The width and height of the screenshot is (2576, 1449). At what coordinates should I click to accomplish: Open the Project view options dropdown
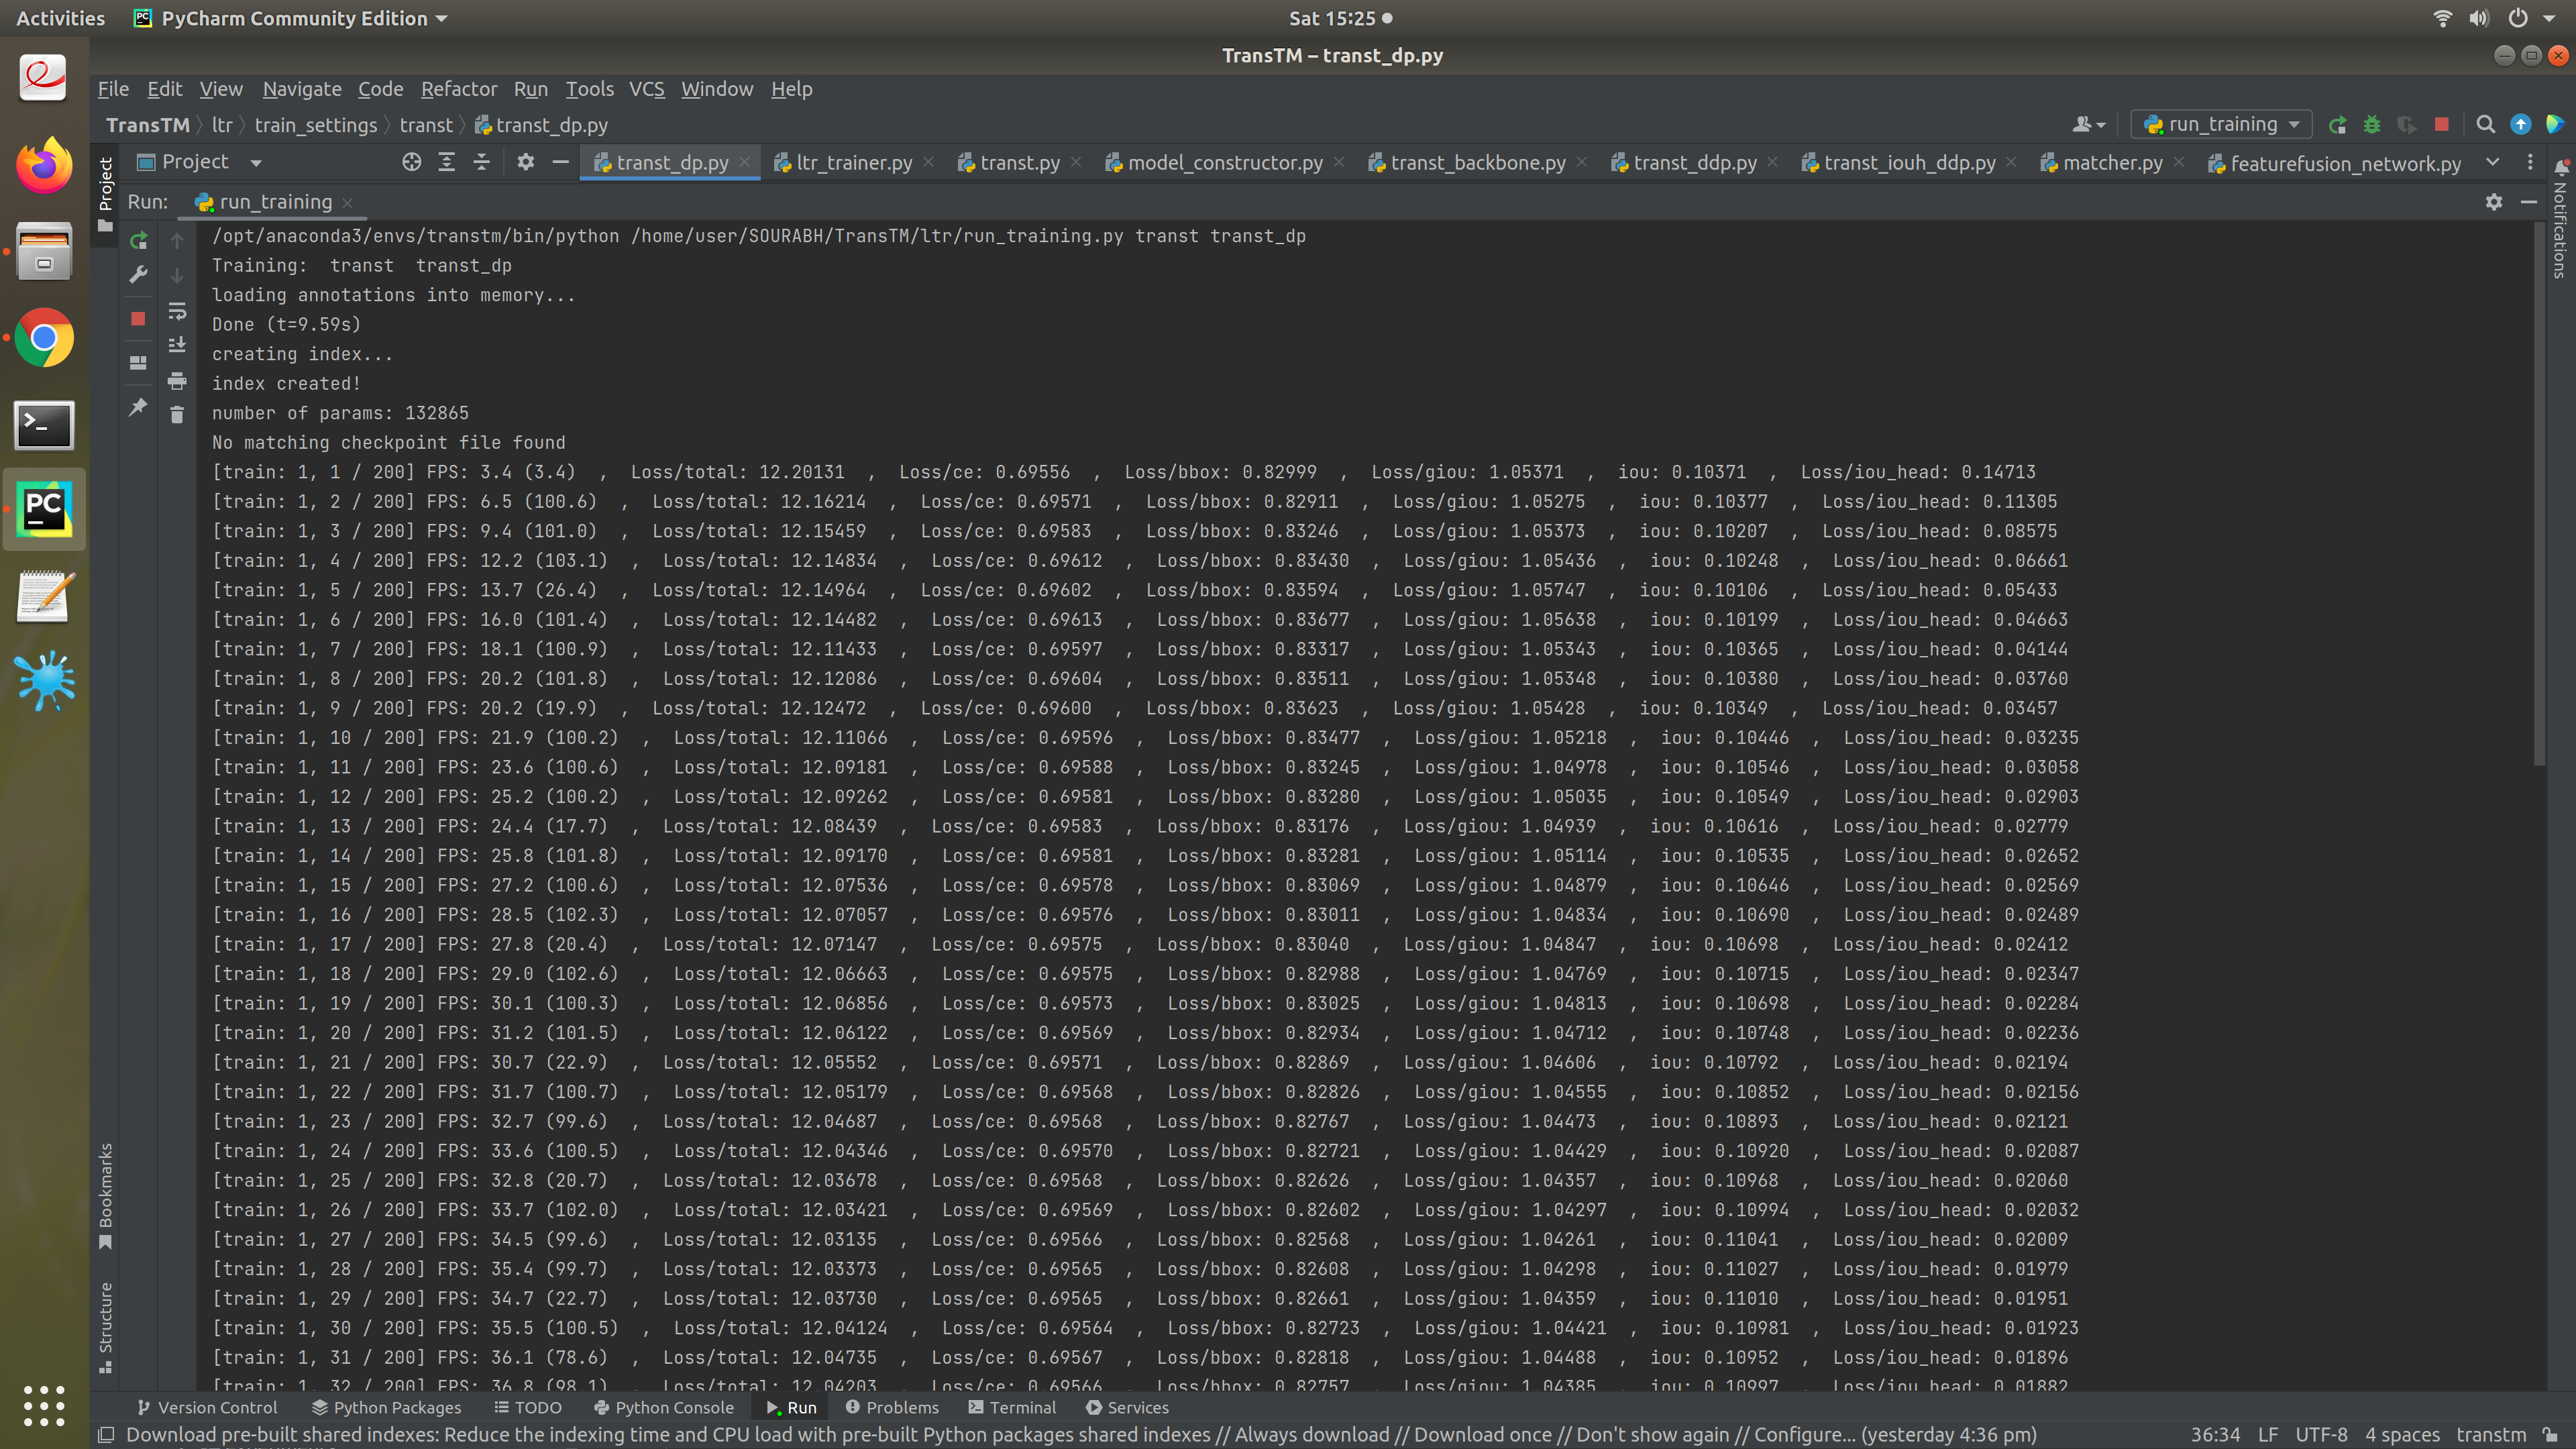255,162
